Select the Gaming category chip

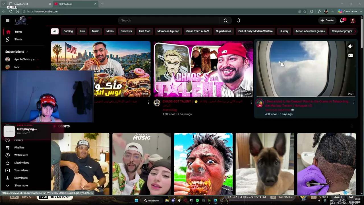coord(68,31)
